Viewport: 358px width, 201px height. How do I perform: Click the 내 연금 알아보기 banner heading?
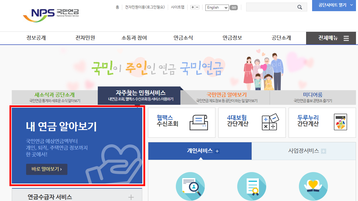point(61,127)
